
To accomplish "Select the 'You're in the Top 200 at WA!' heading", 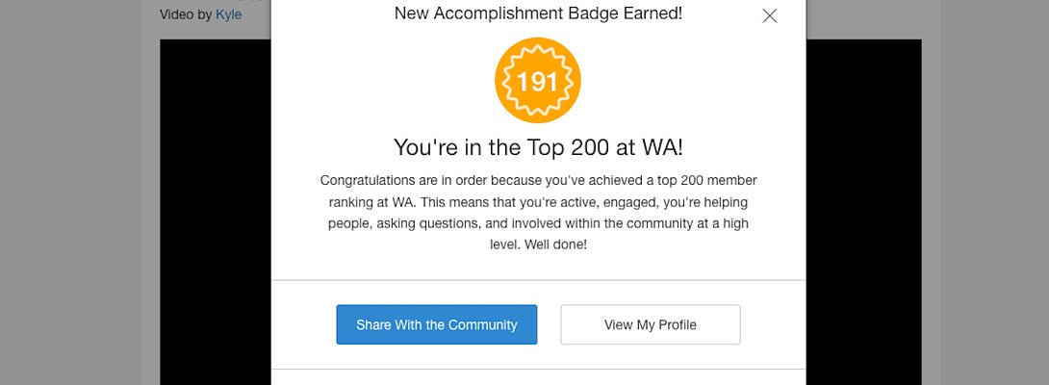I will [538, 147].
